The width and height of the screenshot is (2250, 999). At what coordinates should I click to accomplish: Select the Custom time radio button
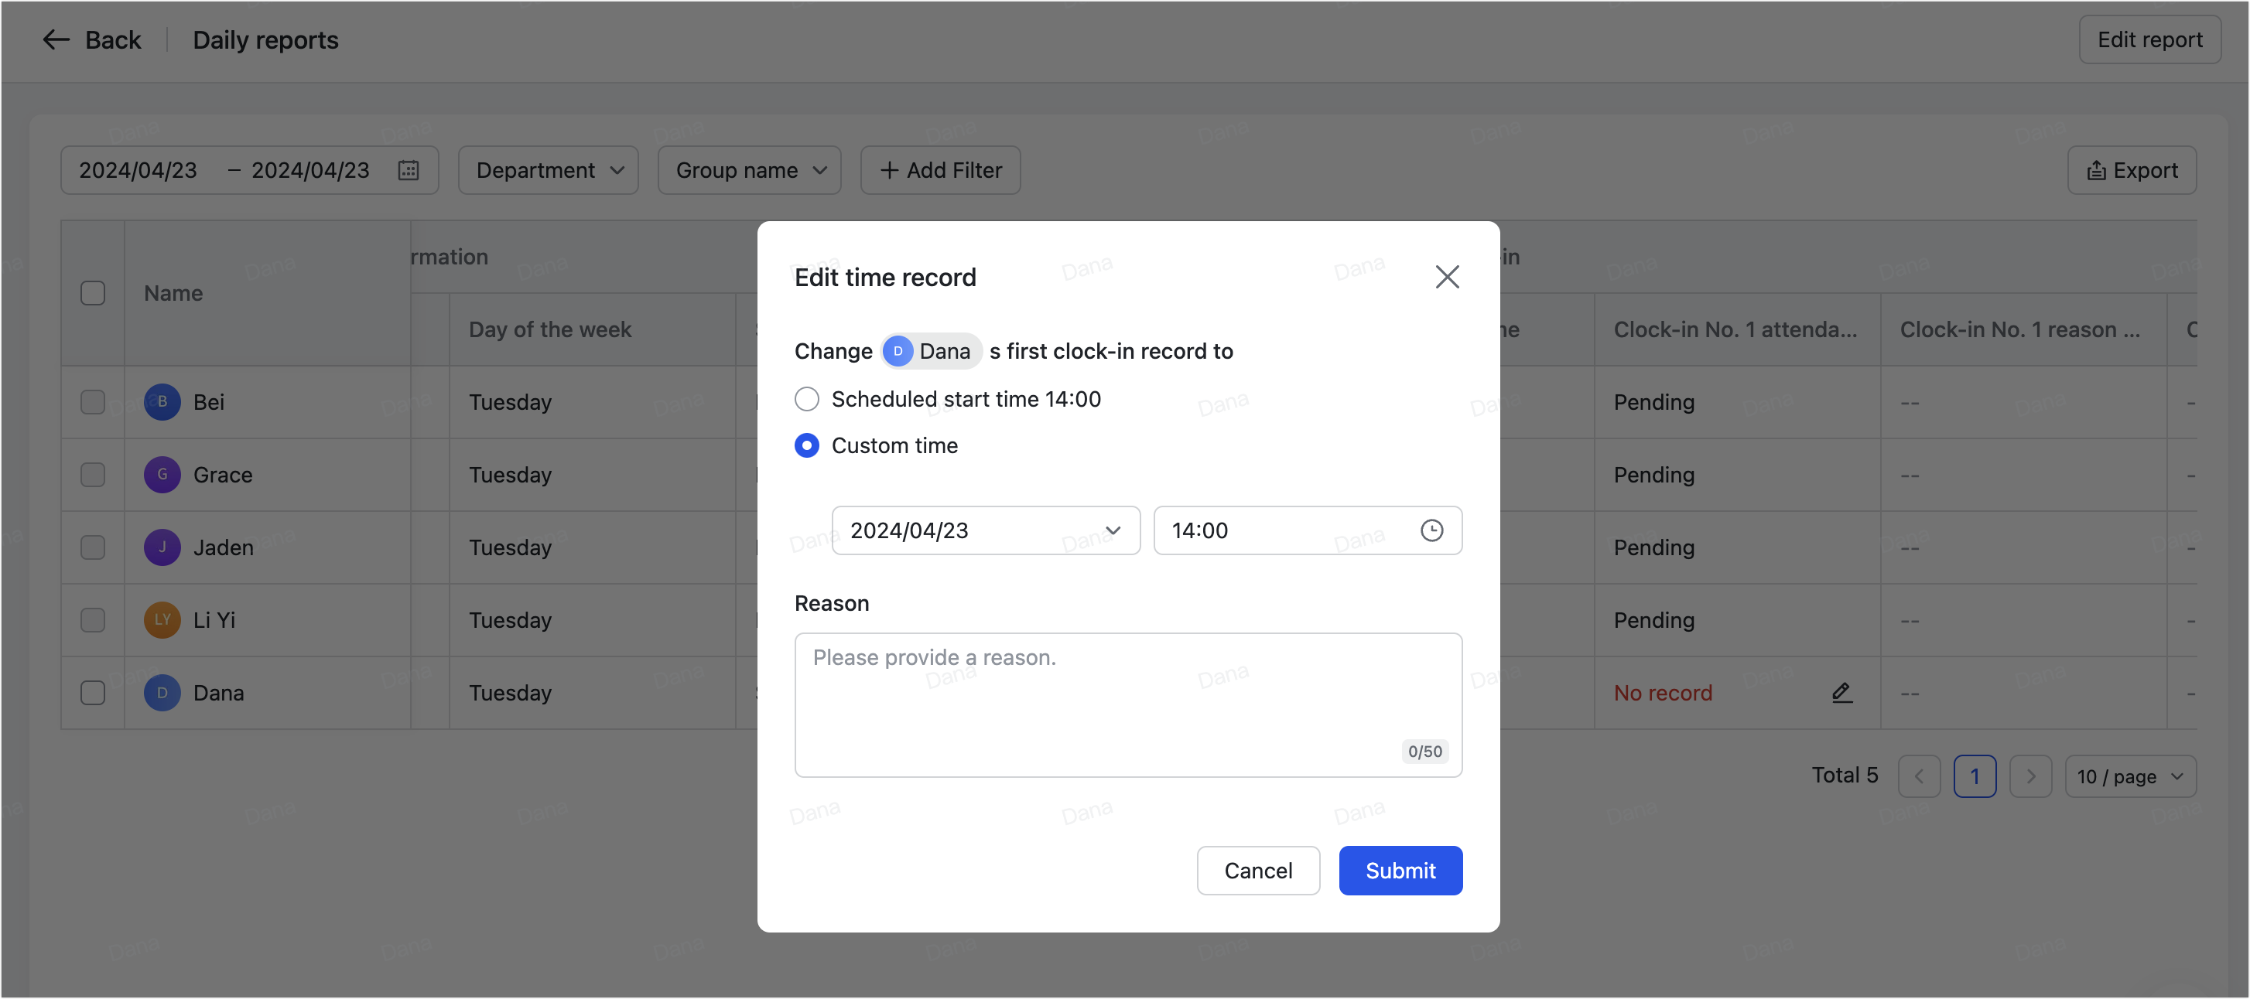click(x=807, y=445)
